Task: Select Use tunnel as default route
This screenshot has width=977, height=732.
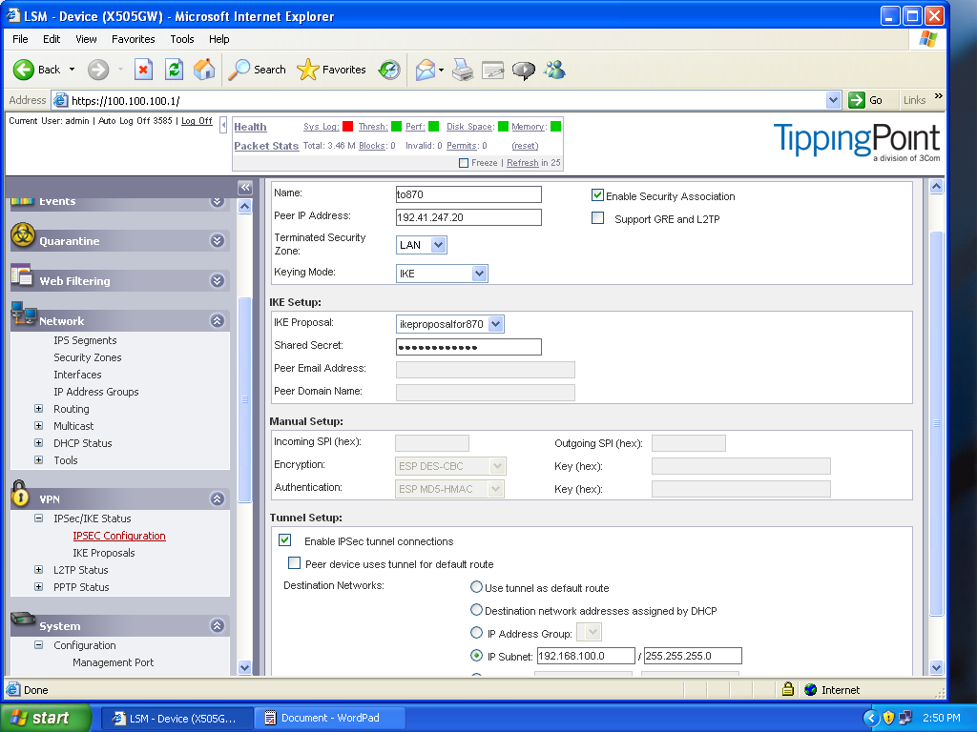Action: click(x=477, y=588)
